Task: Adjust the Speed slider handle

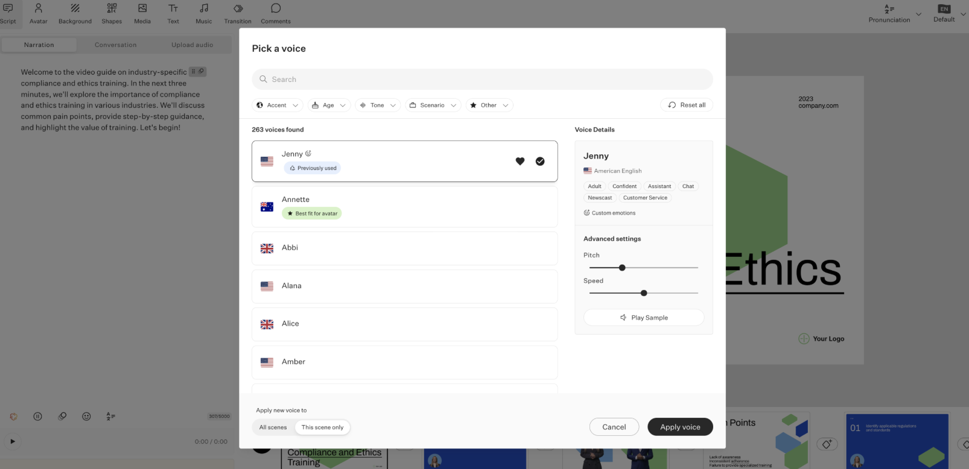Action: pos(644,293)
